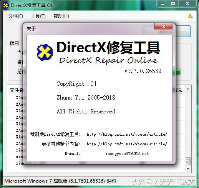Close the 关于 about dialog
This screenshot has width=199, height=188.
point(163,27)
